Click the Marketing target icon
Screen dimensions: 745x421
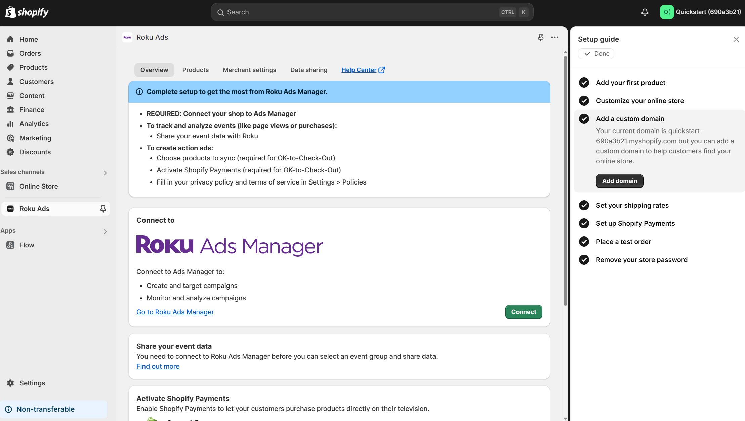[x=10, y=138]
